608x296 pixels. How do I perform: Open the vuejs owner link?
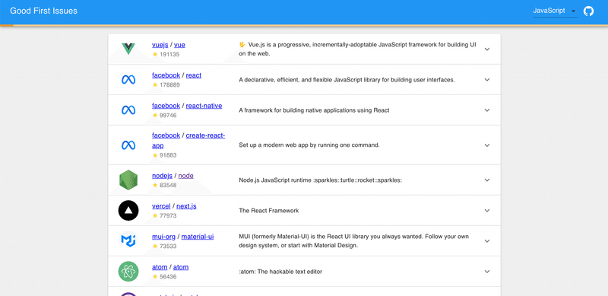click(x=160, y=45)
